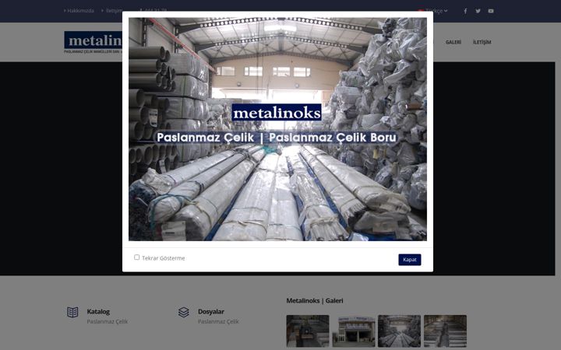Enable the Tekrar Gösterme checkbox
The height and width of the screenshot is (350, 561).
136,257
